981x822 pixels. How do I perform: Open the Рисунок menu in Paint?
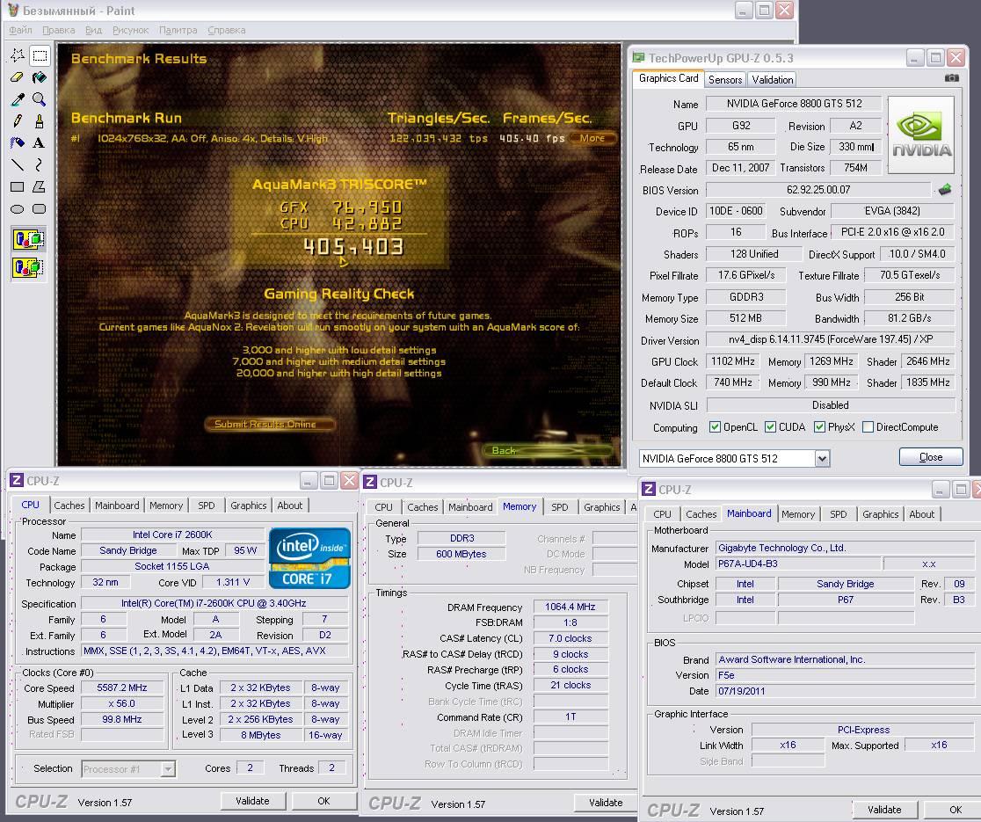click(x=130, y=30)
